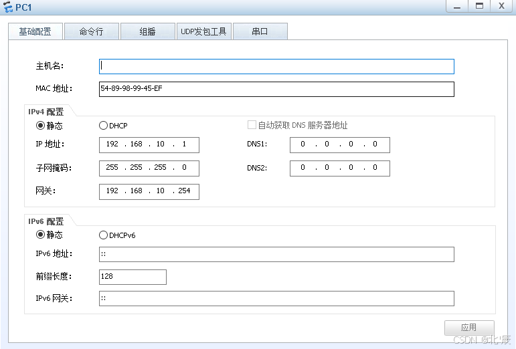Click the IPv6 地址 field
This screenshot has width=516, height=349.
click(x=276, y=254)
